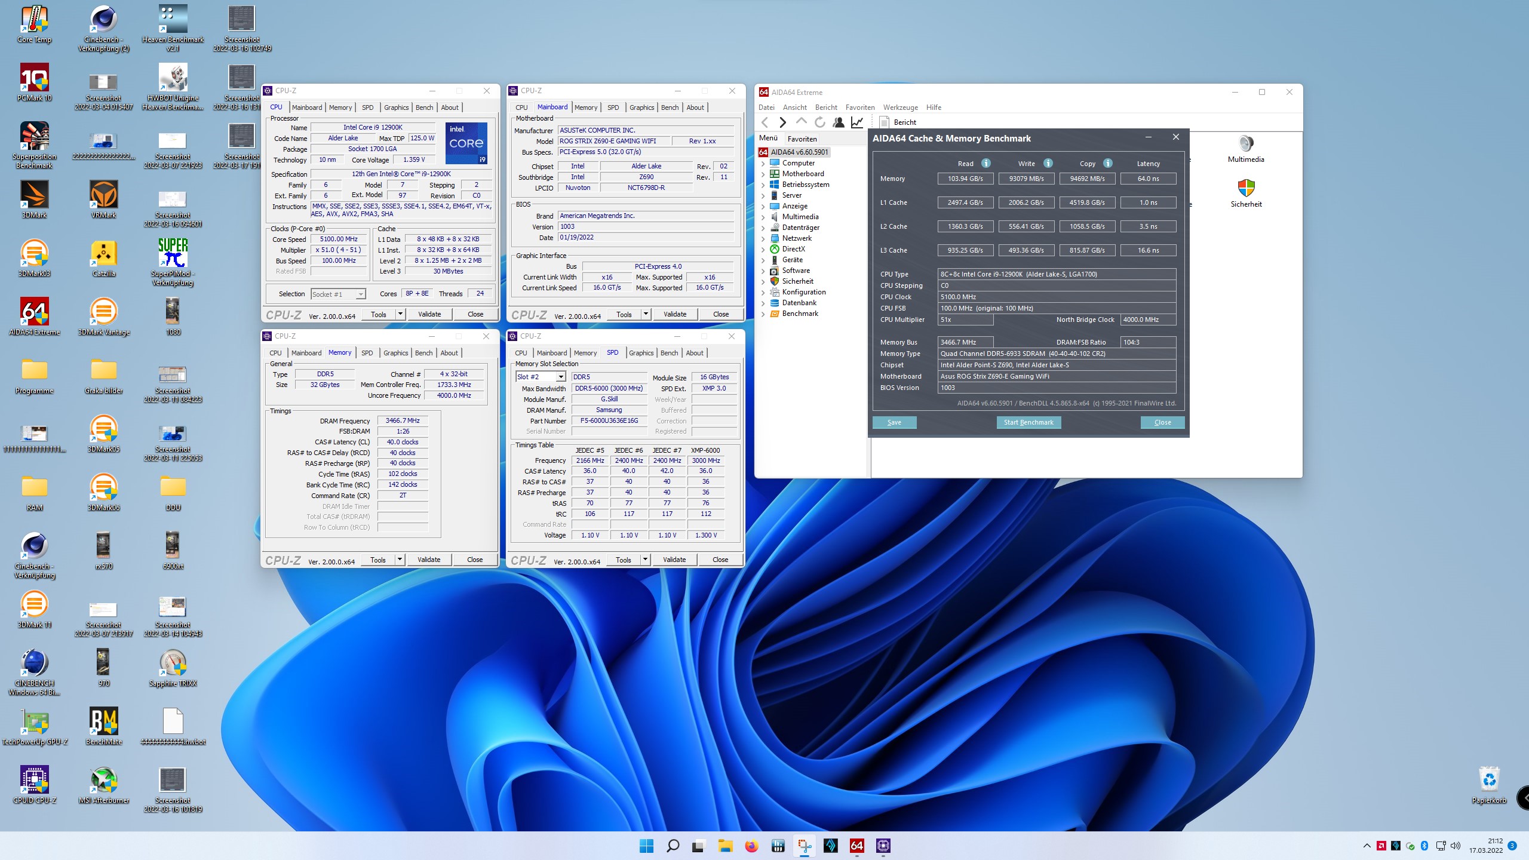The image size is (1529, 860).
Task: Open Core Temp desktop shortcut
Action: coord(35,24)
